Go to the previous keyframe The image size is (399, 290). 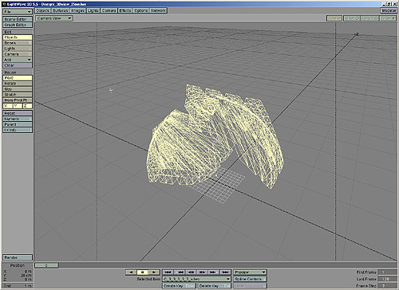[180, 272]
